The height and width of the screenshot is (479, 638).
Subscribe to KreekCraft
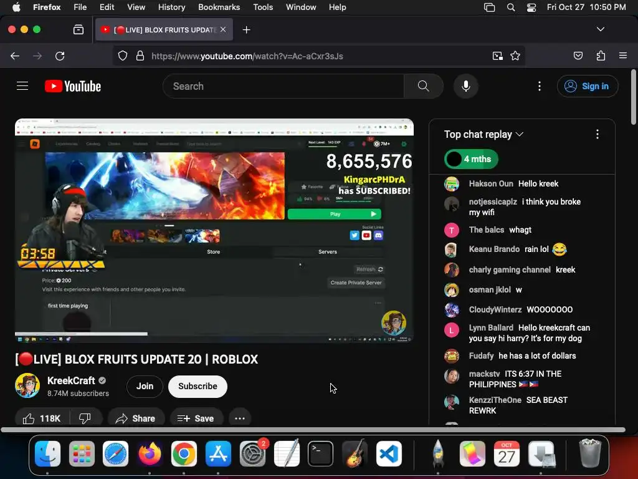click(x=198, y=386)
